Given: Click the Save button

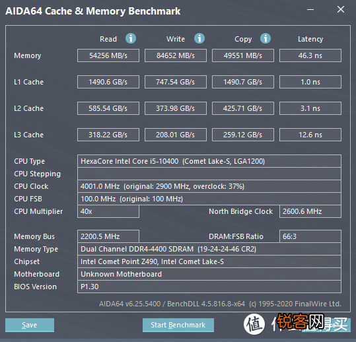Looking at the screenshot, I should coord(30,325).
